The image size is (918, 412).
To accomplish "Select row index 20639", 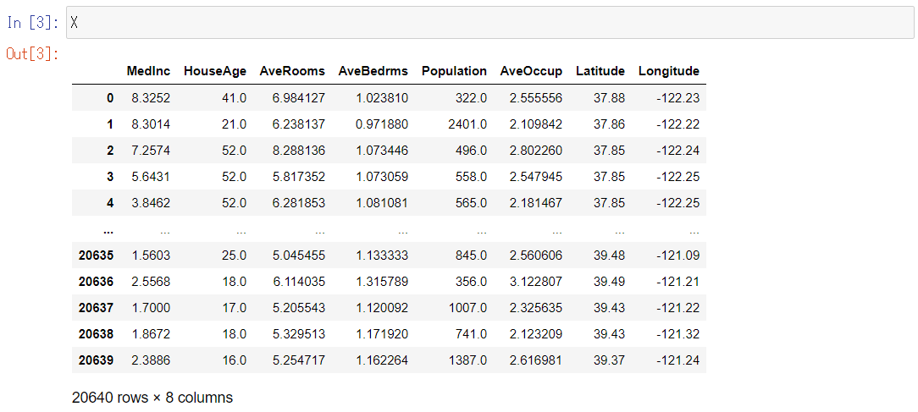I will [x=96, y=360].
